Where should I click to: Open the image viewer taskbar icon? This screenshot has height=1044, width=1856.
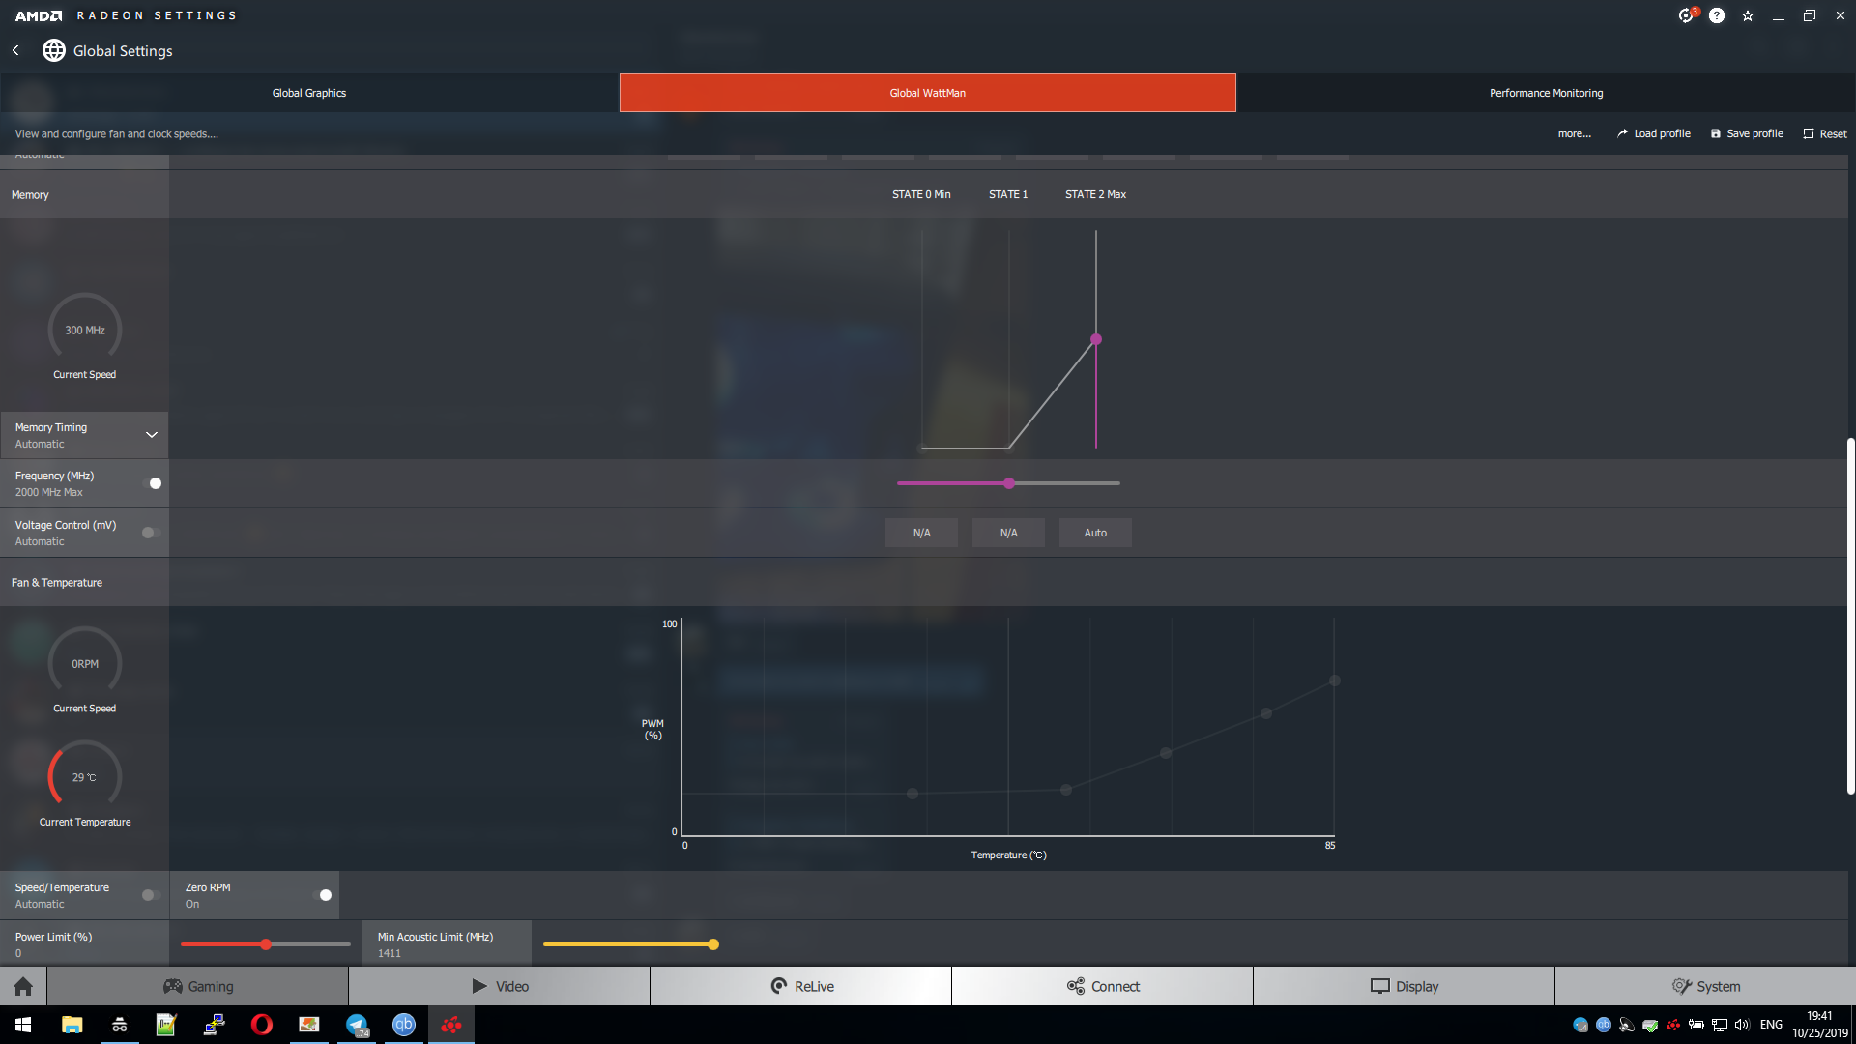click(309, 1025)
